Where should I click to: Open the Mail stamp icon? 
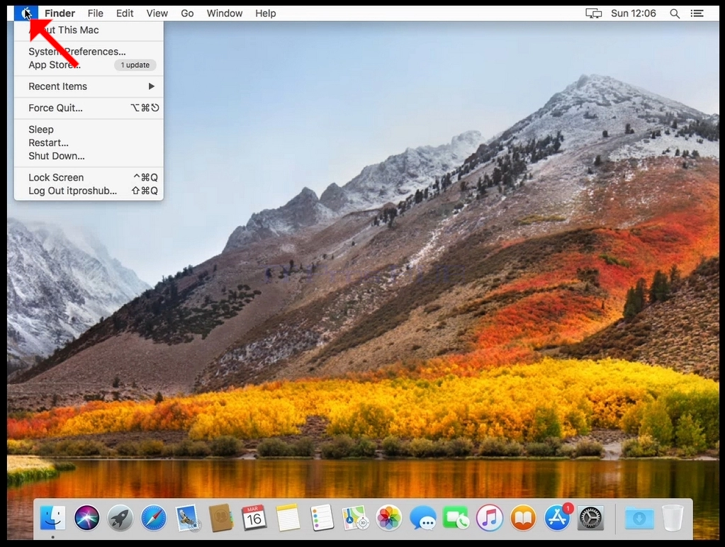point(187,517)
